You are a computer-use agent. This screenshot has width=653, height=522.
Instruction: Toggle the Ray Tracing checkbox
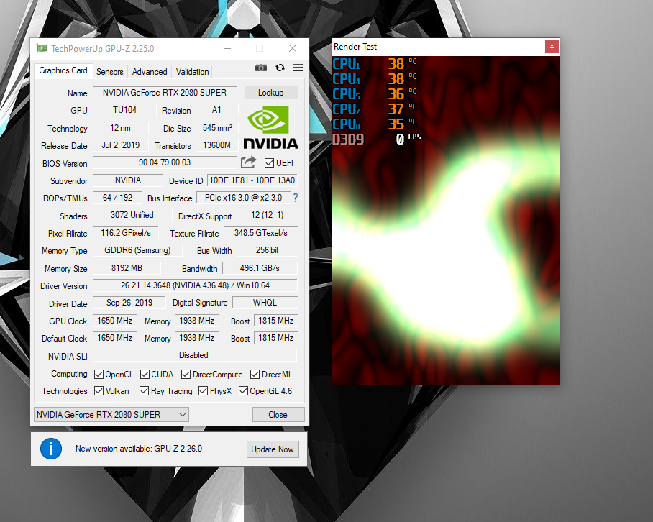coord(144,391)
